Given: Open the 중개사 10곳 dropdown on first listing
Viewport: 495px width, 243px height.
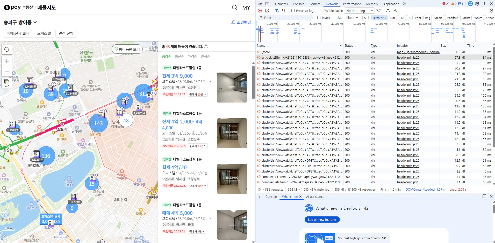Looking at the screenshot, I should coord(198,95).
